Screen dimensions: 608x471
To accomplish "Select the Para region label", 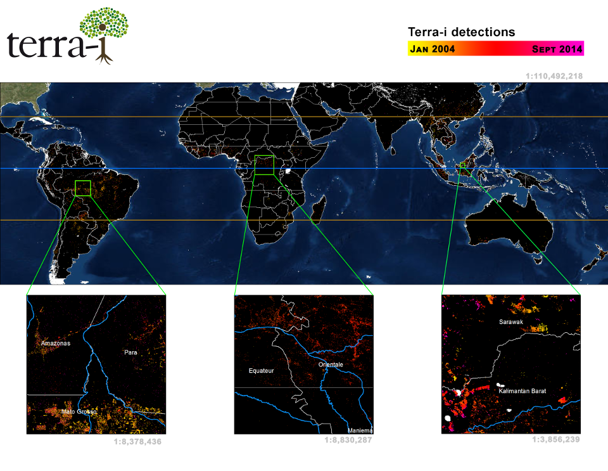I will pos(130,352).
